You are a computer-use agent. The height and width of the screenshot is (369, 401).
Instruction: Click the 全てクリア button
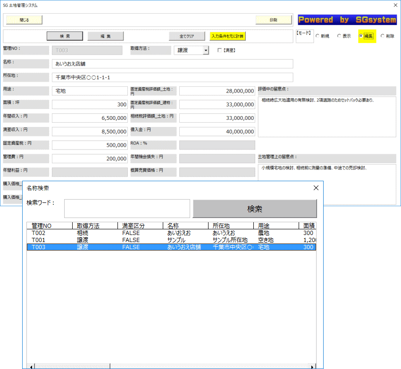point(187,36)
